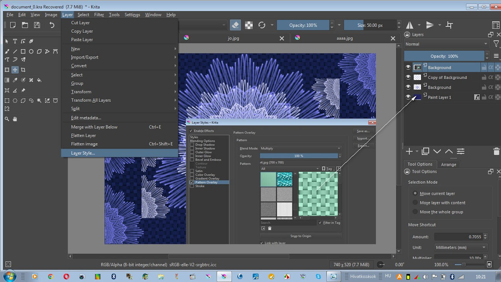The height and width of the screenshot is (282, 501).
Task: Click the Windows Start button
Action: (9, 276)
